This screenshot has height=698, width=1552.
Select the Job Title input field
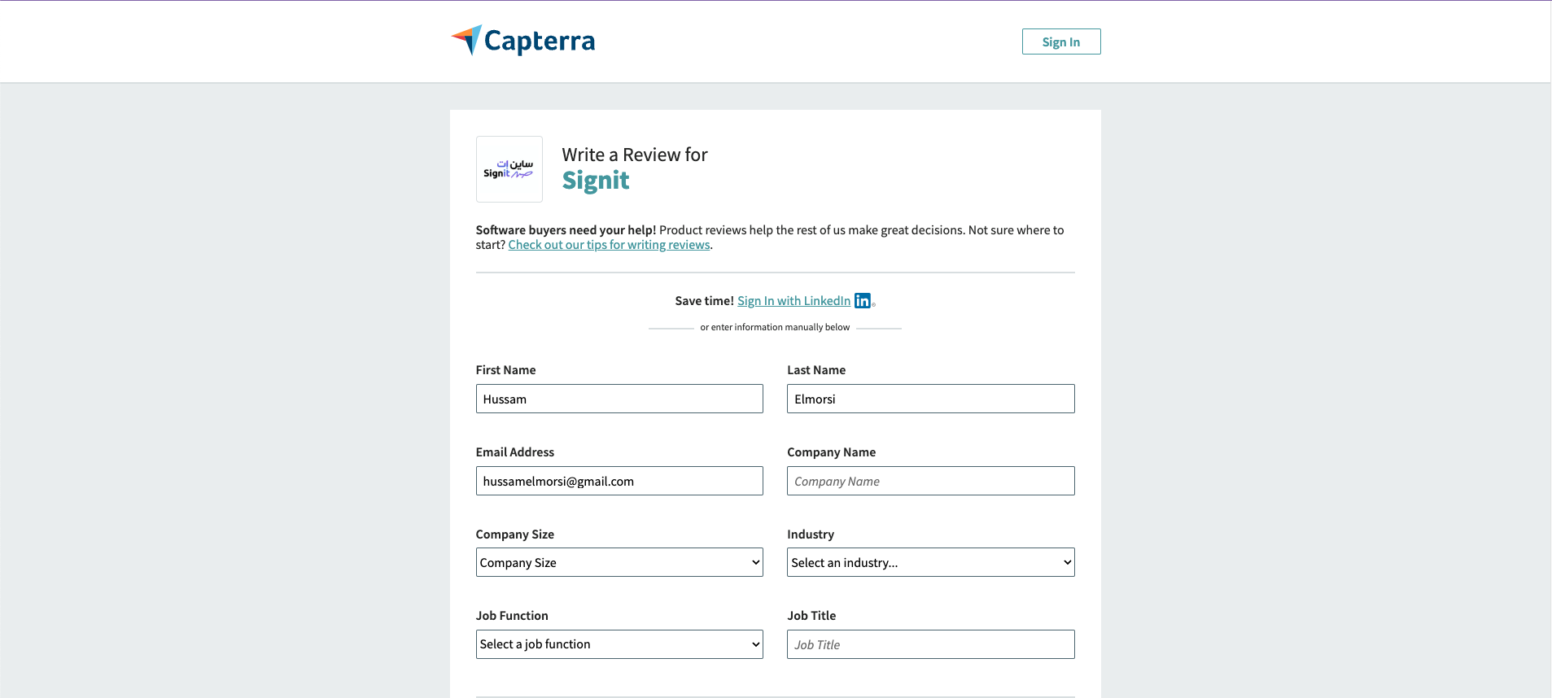point(930,643)
